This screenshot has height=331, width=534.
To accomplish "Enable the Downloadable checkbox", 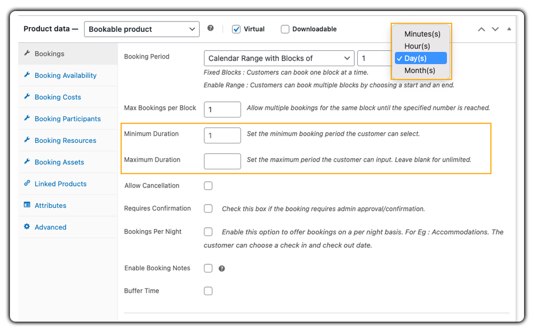I will [x=285, y=29].
